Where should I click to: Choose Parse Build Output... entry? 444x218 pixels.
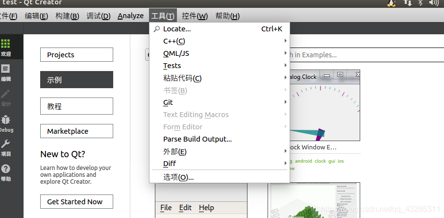[x=220, y=139]
